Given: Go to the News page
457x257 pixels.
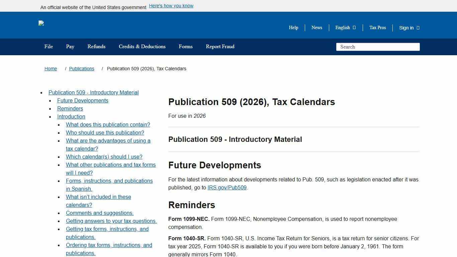Looking at the screenshot, I should point(316,28).
